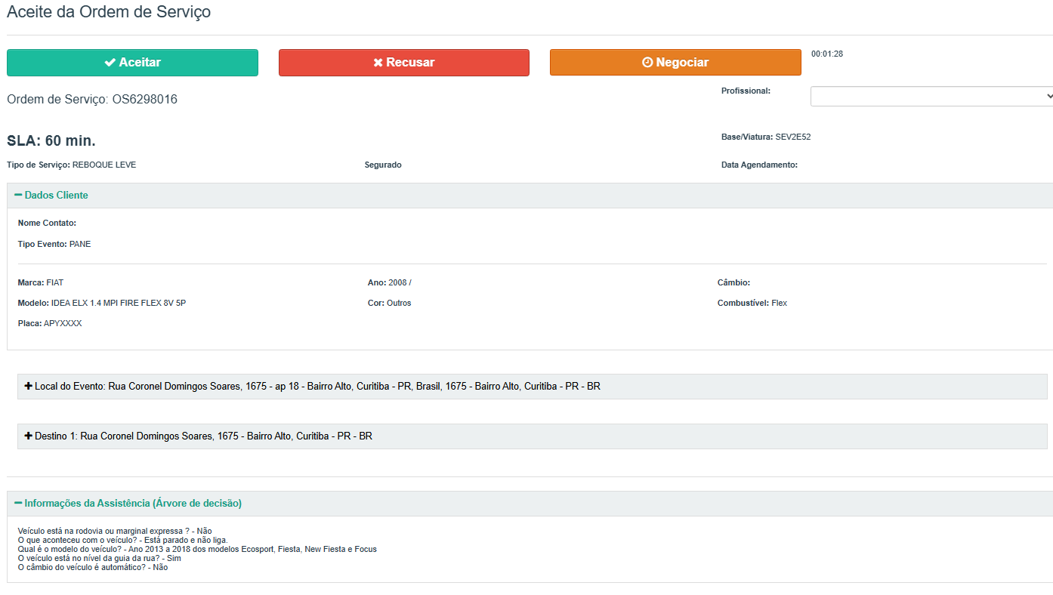The image size is (1053, 595).
Task: Click the plus icon beside Local do Evento
Action: [x=29, y=386]
